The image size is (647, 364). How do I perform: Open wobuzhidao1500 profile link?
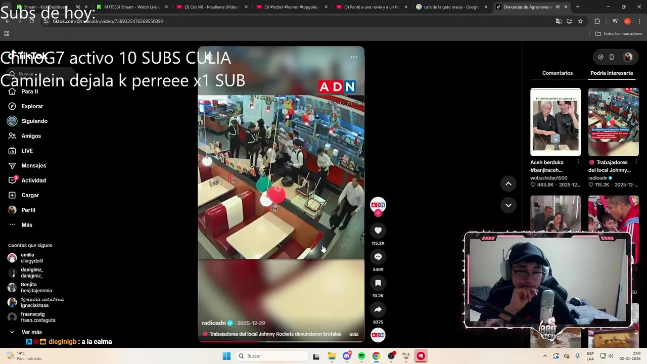point(548,178)
